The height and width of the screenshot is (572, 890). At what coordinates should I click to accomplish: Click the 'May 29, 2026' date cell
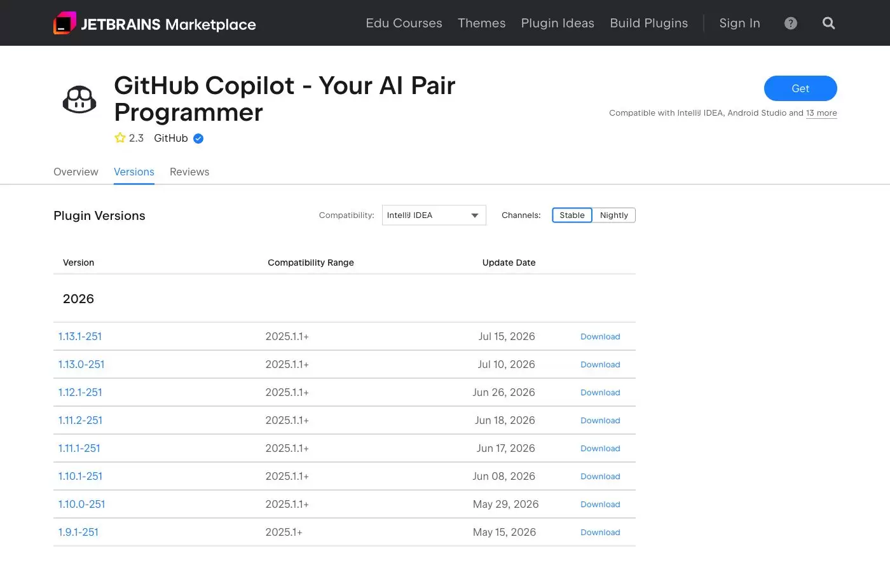[505, 504]
